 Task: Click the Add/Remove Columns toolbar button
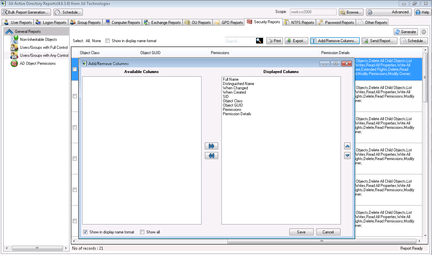pos(335,41)
